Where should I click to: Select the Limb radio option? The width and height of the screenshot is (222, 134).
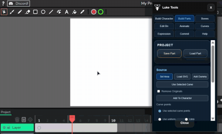186,119
